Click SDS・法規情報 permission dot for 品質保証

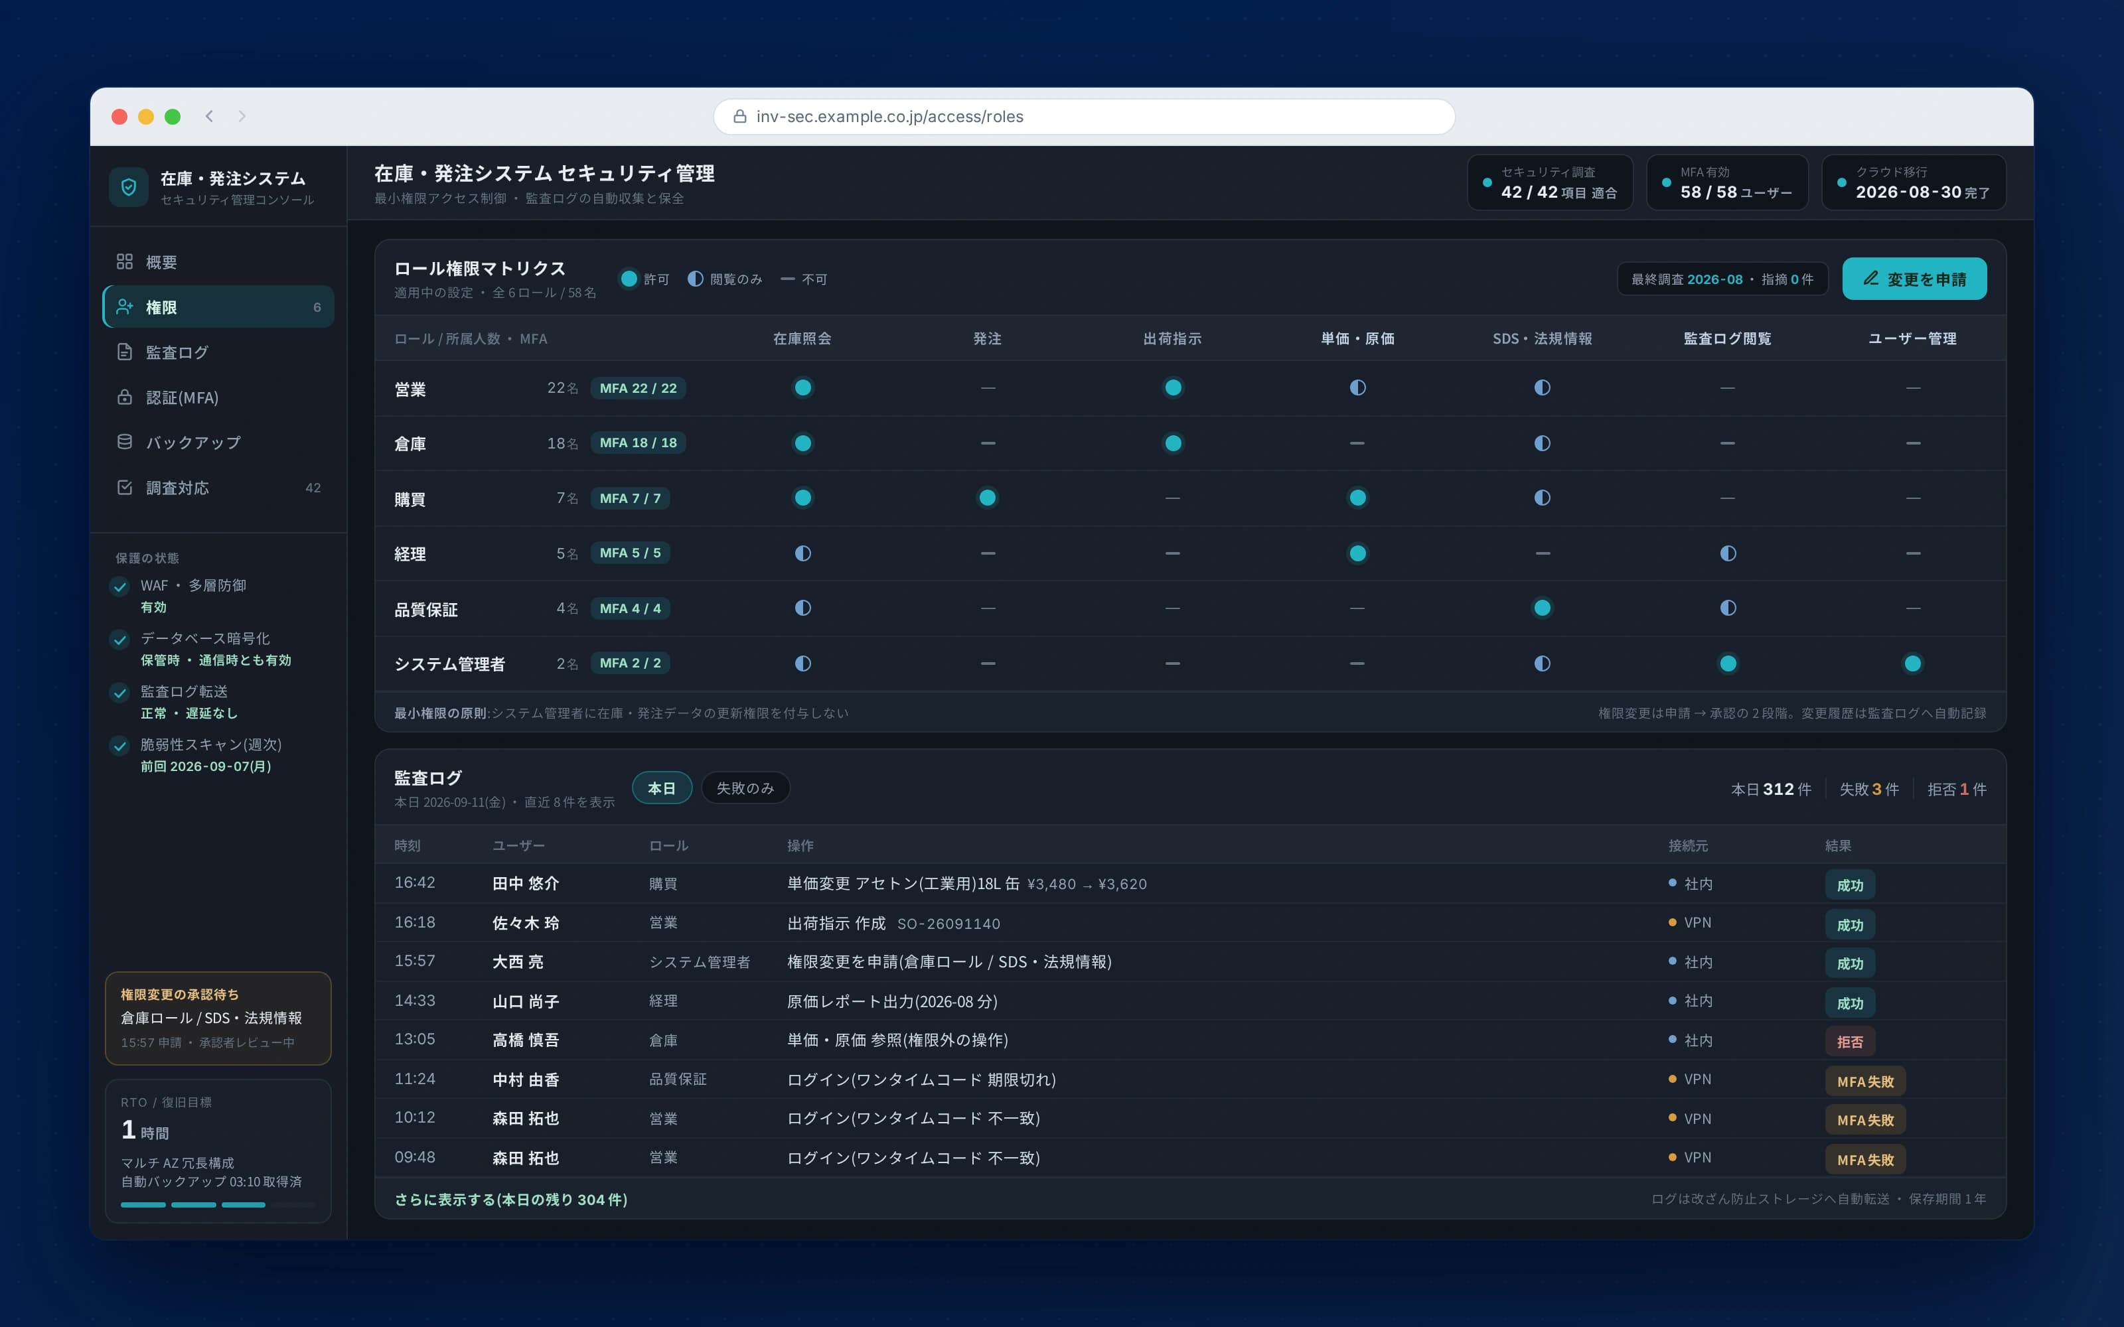click(1542, 607)
